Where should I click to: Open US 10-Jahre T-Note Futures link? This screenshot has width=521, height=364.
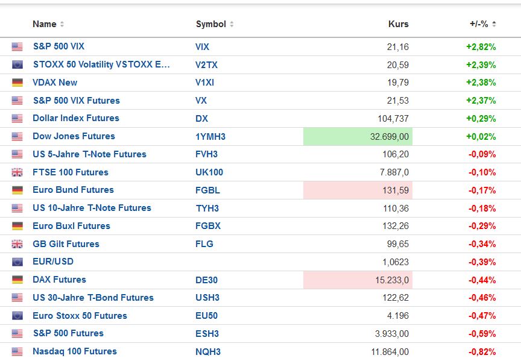92,208
